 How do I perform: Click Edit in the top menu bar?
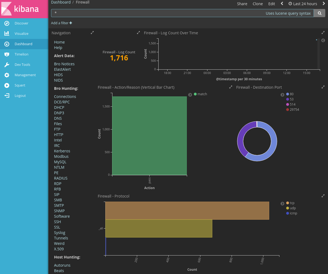(x=272, y=4)
